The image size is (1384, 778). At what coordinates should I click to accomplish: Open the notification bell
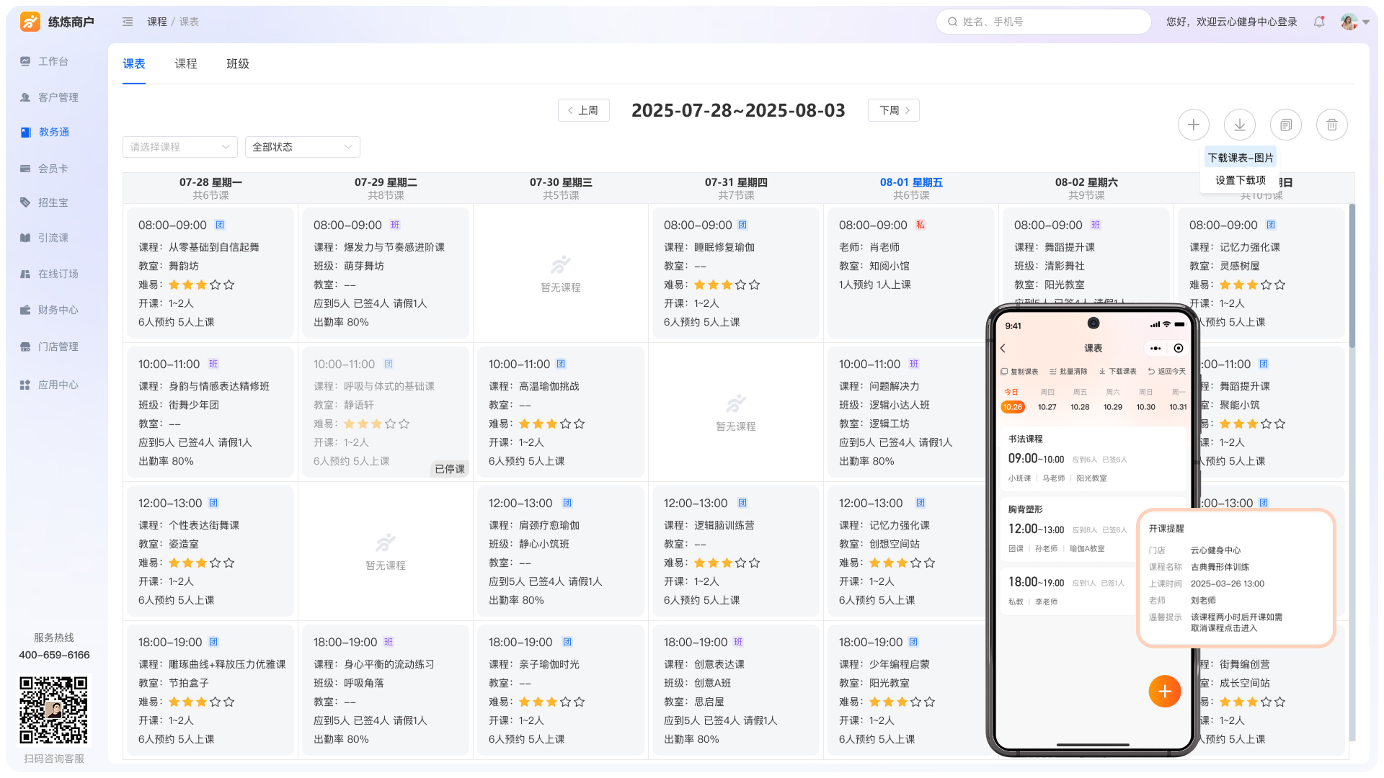(1319, 22)
